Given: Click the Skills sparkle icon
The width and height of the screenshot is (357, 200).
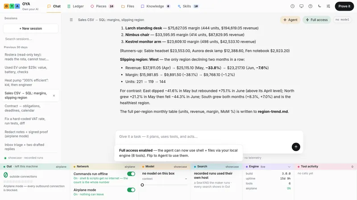Looking at the screenshot, I should pyautogui.click(x=179, y=6).
